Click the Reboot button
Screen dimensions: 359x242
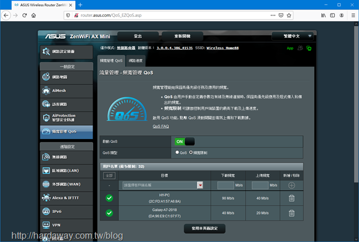pyautogui.click(x=182, y=36)
